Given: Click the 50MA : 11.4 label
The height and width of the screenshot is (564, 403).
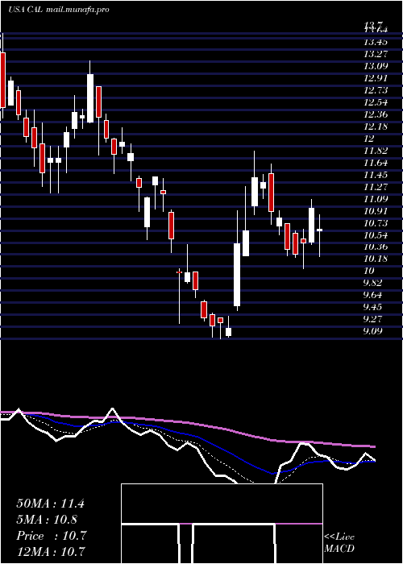Looking at the screenshot, I should (x=50, y=504).
